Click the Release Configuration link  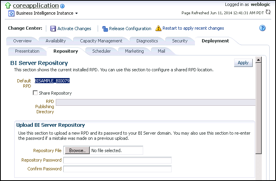click(x=130, y=29)
